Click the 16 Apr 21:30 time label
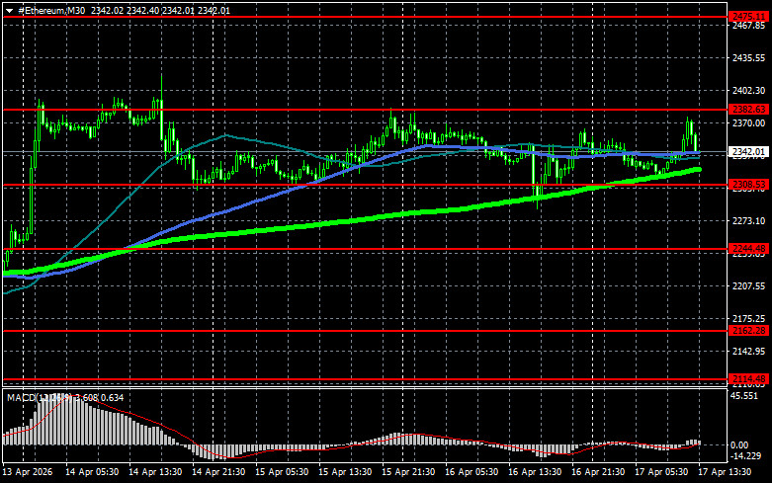The image size is (772, 483). click(598, 472)
